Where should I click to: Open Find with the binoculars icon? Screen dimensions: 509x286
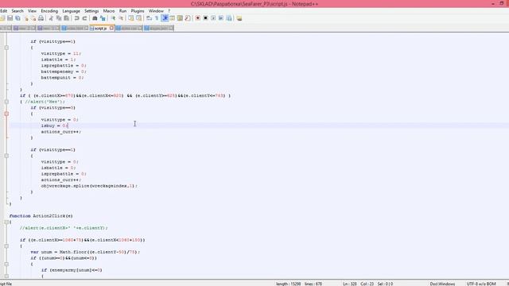coord(95,18)
